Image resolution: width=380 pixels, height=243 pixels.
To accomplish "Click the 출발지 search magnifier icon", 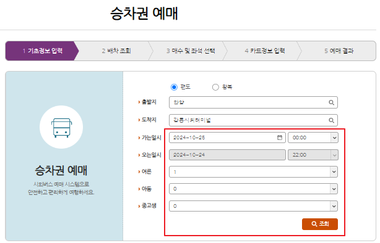I will pos(331,102).
